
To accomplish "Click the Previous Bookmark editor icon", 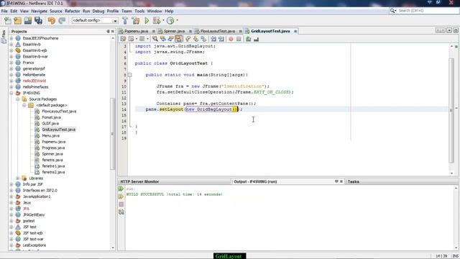I will (x=188, y=39).
